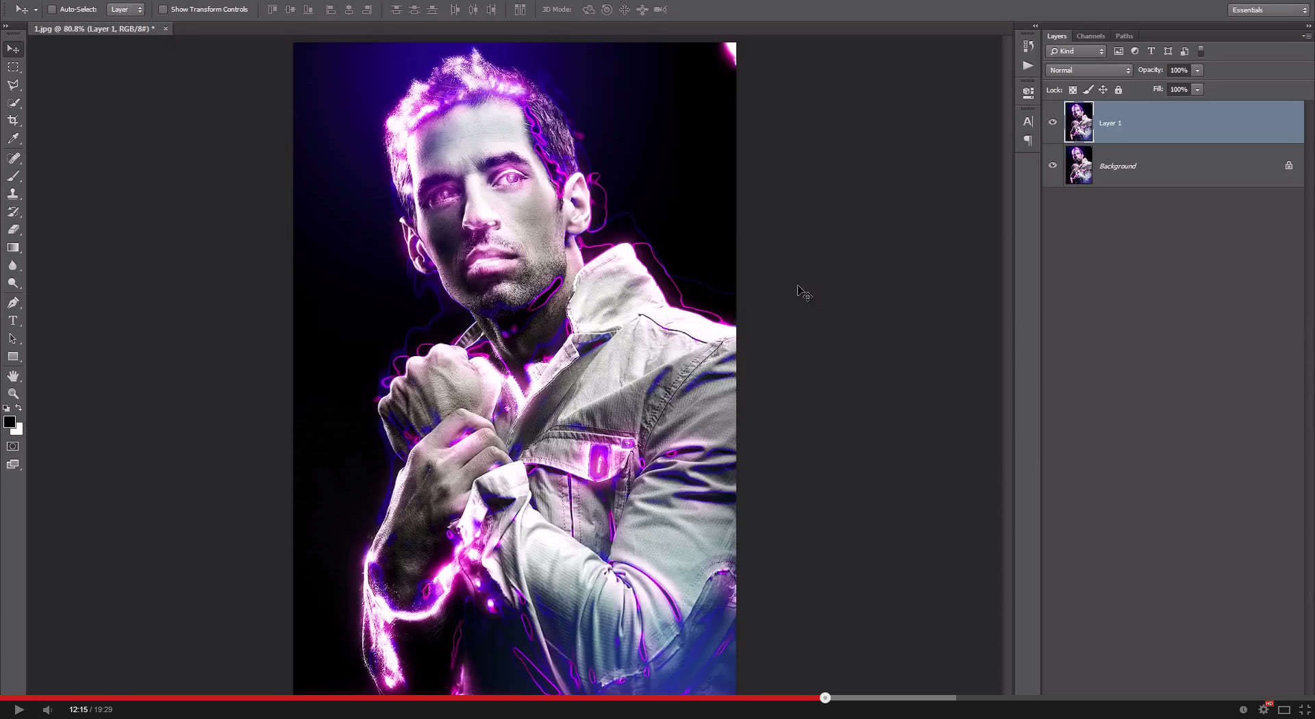The image size is (1315, 719).
Task: Select the Brush tool
Action: tap(13, 176)
